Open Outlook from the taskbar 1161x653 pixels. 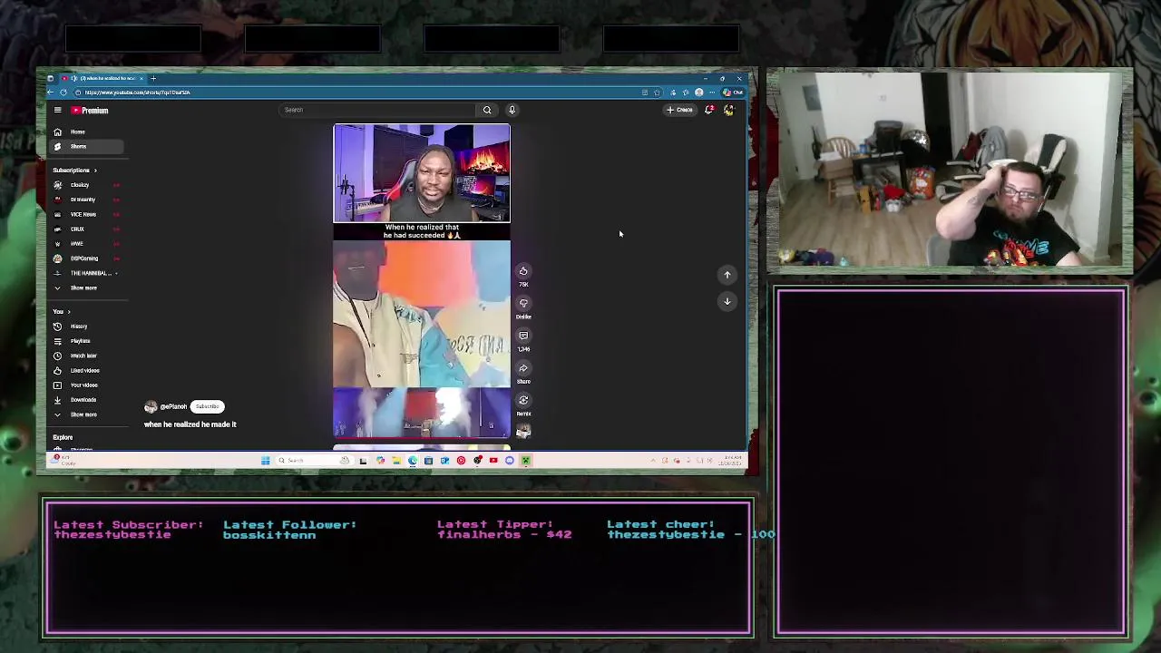(444, 461)
